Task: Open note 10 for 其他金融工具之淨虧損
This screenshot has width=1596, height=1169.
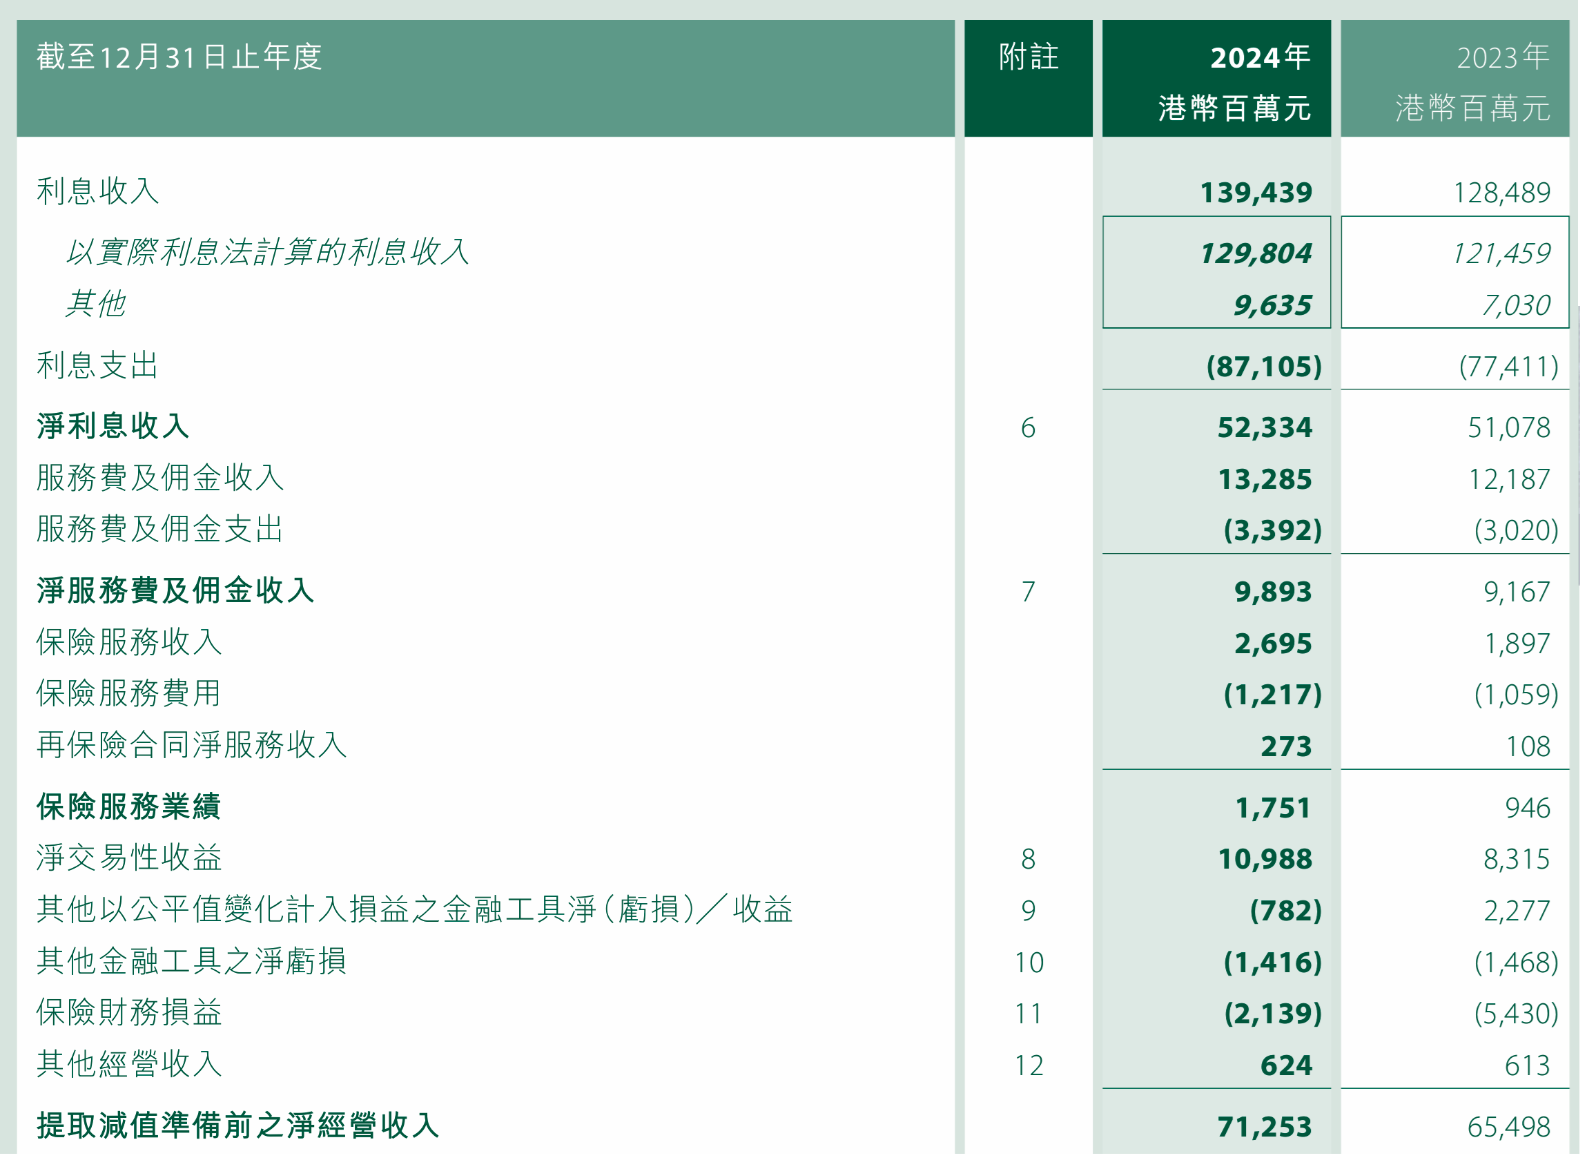Action: 1029,963
